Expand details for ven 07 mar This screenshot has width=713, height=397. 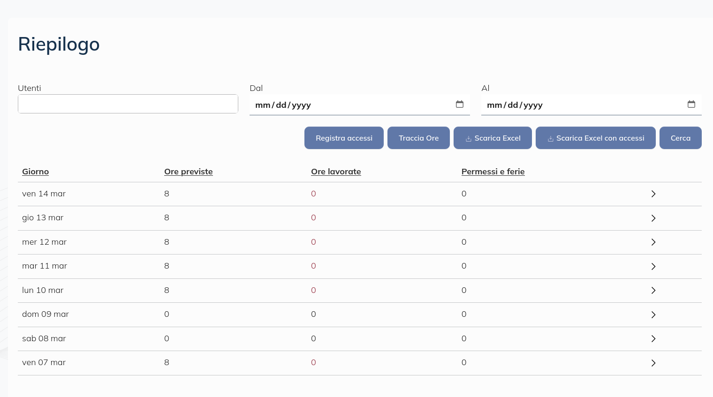[x=653, y=363]
